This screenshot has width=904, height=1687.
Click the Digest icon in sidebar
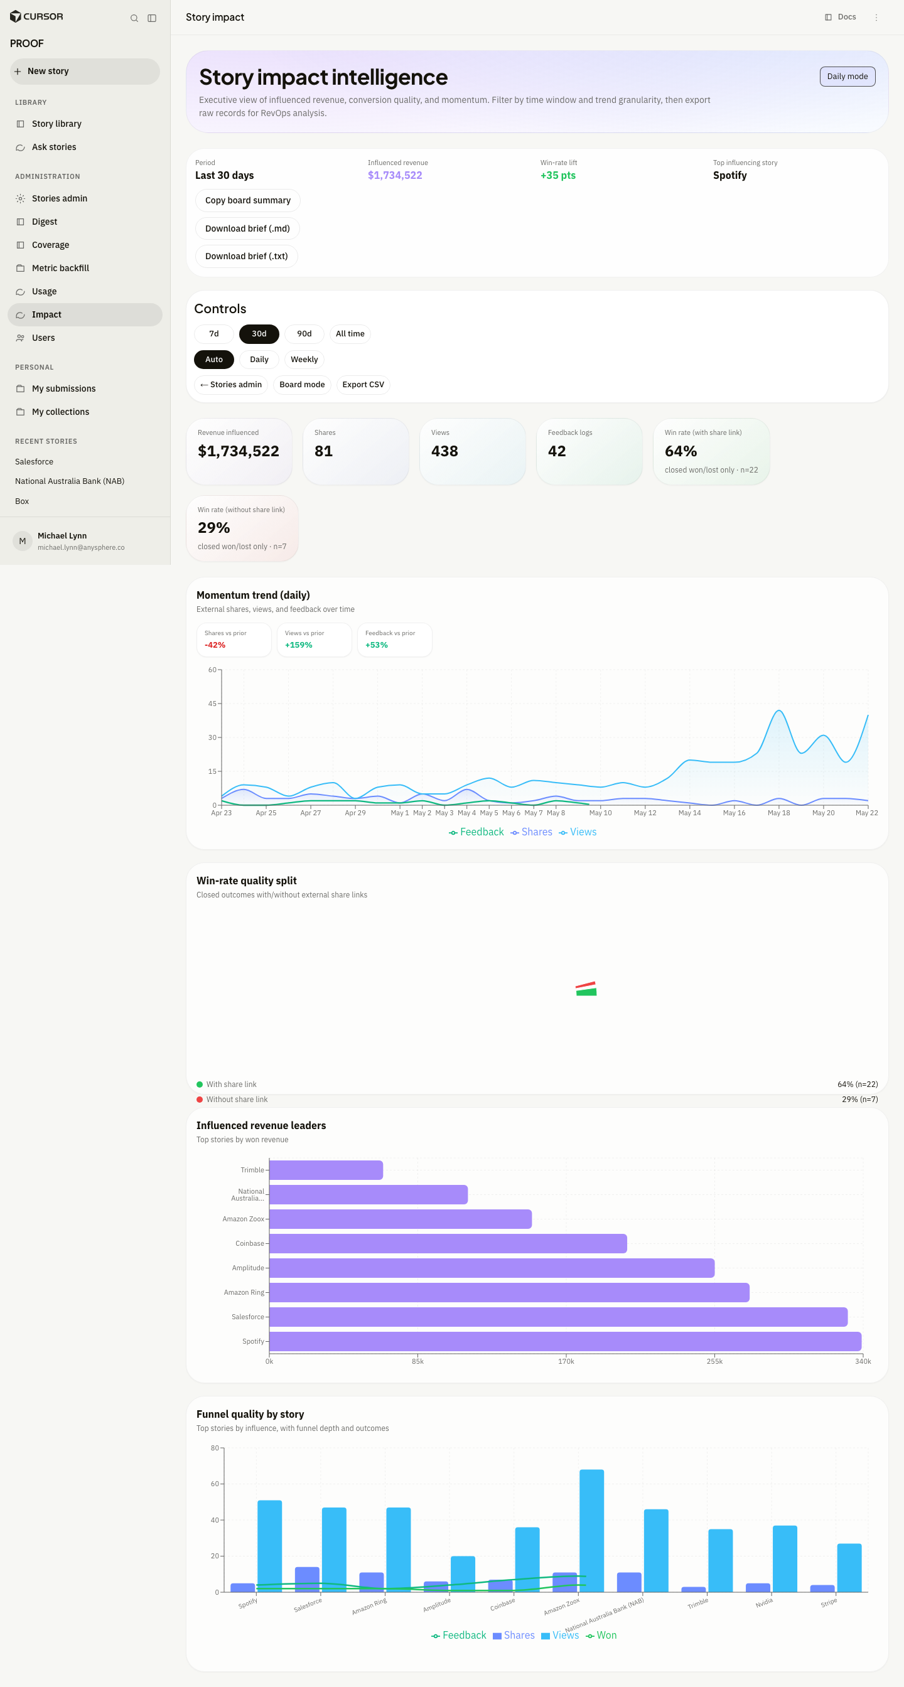[x=20, y=222]
